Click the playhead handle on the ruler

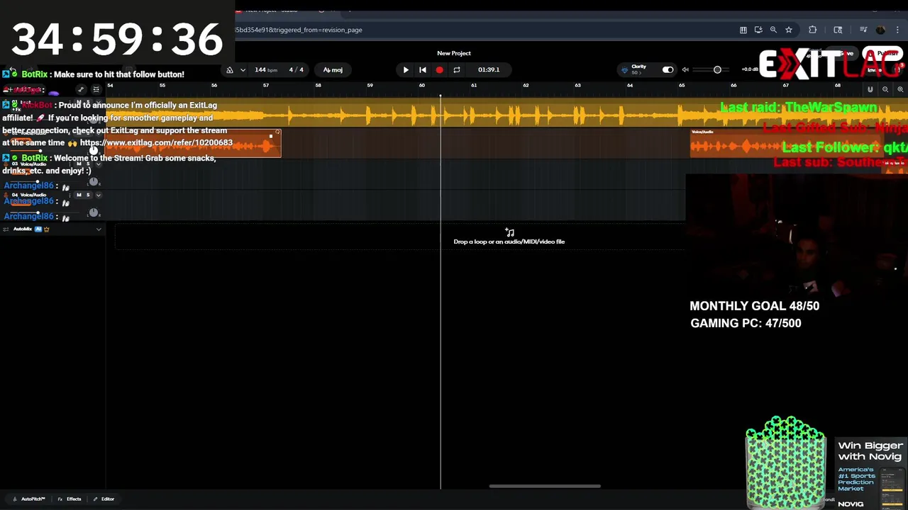(440, 96)
